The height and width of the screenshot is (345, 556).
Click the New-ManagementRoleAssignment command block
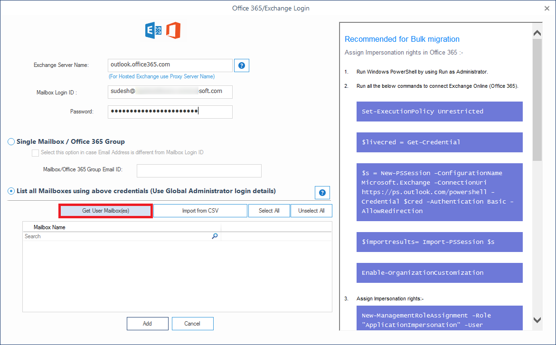(x=439, y=318)
